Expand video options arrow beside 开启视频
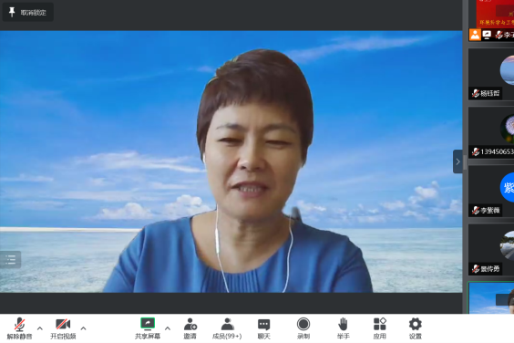Viewport: 514px width, 343px height. 83,327
